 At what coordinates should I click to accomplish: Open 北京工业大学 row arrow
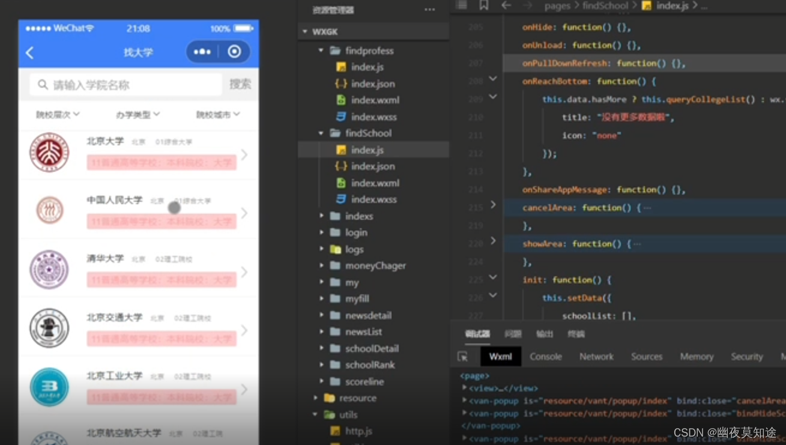point(244,389)
